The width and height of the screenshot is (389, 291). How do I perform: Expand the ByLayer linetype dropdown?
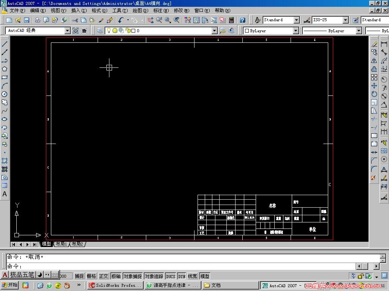359,31
